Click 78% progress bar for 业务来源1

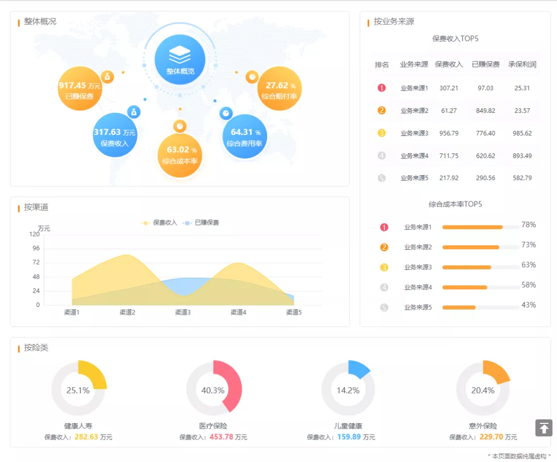coord(481,227)
